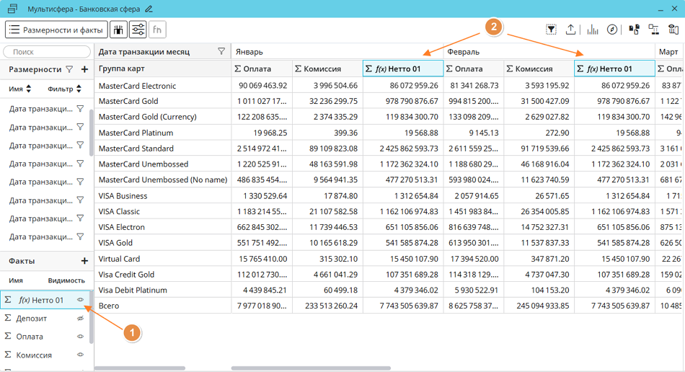The width and height of the screenshot is (685, 372).
Task: Click the pencil icon to rename the multisphere
Action: tap(149, 9)
